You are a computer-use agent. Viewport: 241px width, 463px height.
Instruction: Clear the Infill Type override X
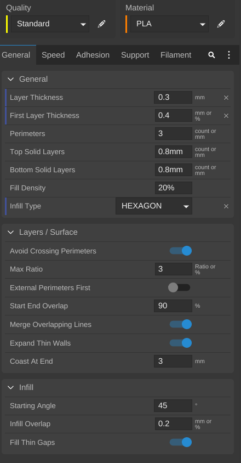(x=226, y=206)
